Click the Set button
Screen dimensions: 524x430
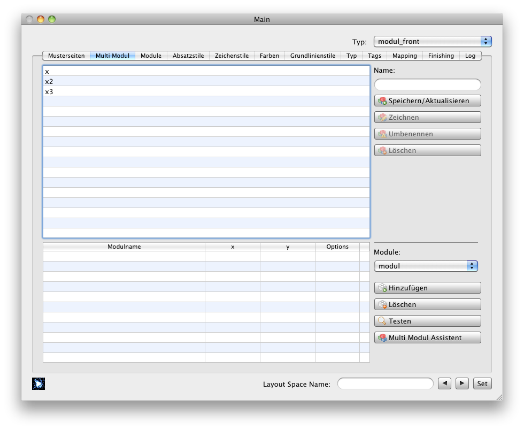point(482,384)
